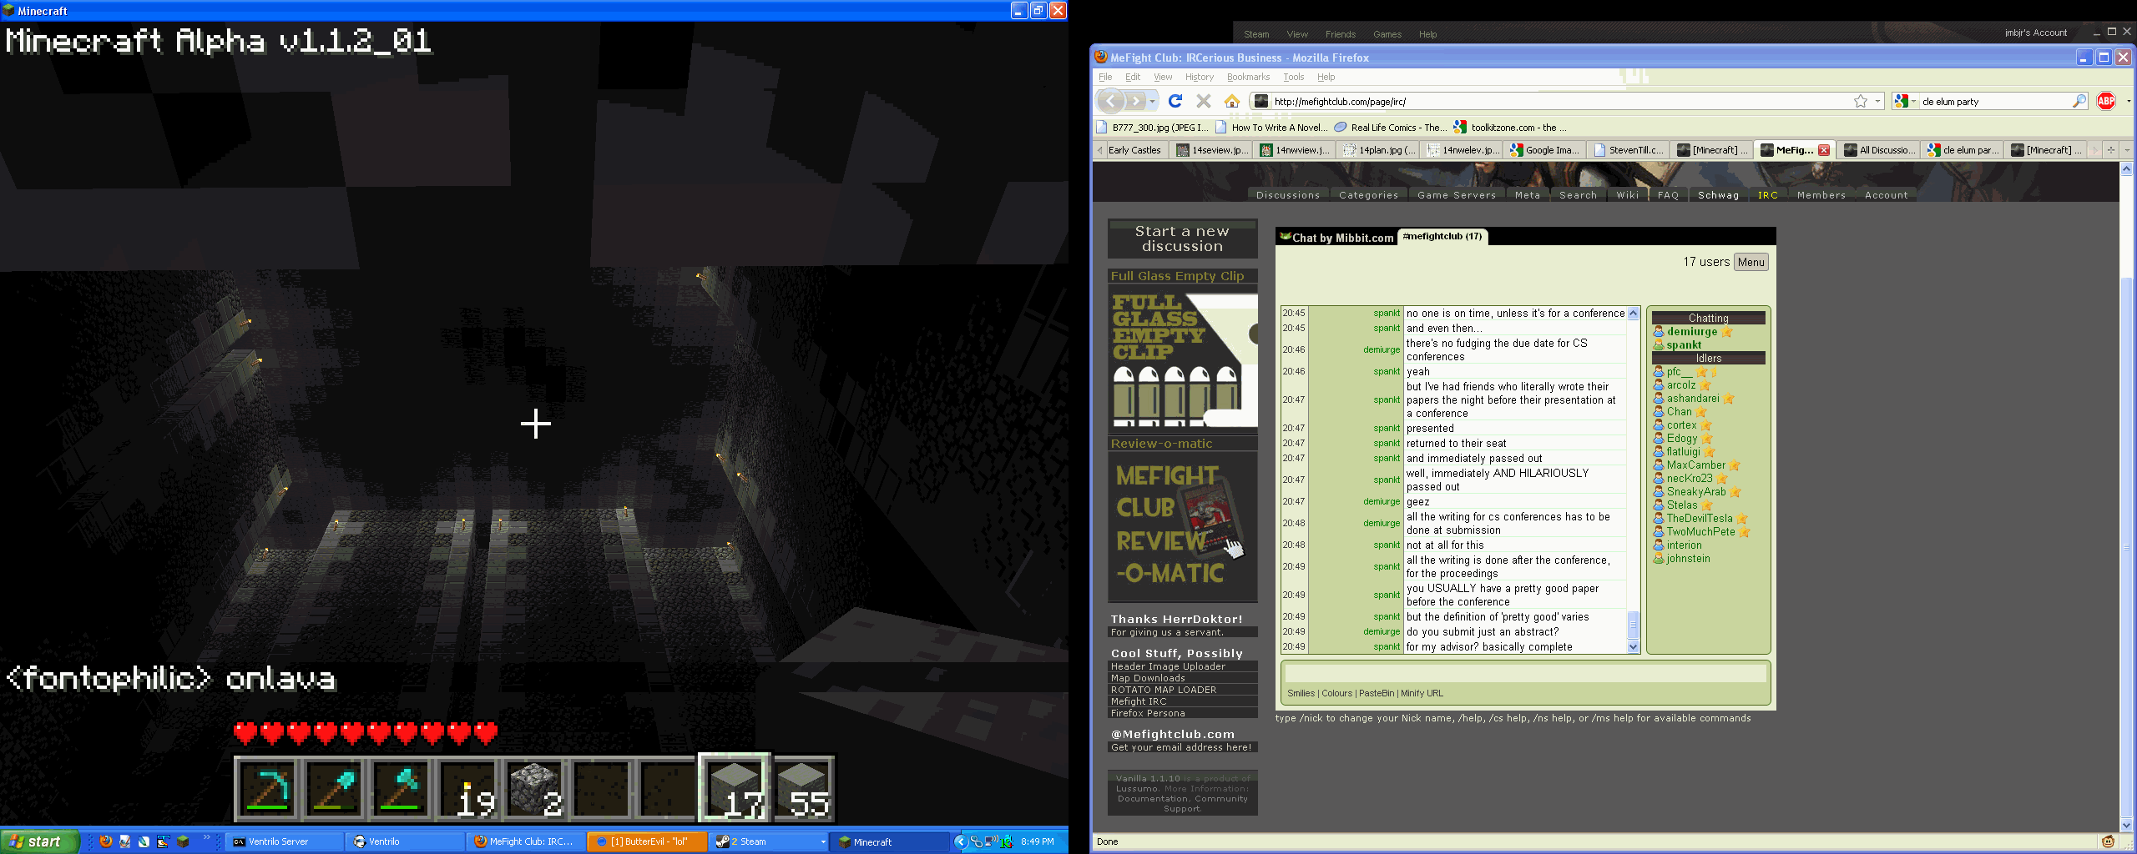This screenshot has height=854, width=2137.
Task: Open the back/forward history dropdown arrow
Action: (1153, 101)
